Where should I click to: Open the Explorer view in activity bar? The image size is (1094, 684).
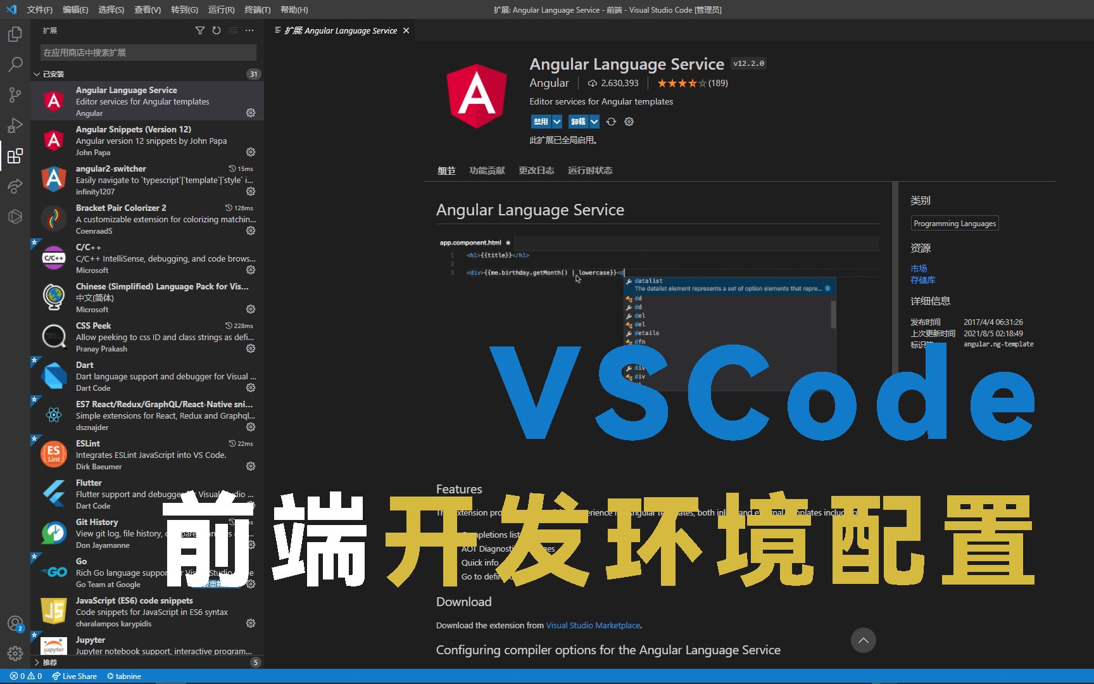coord(15,34)
